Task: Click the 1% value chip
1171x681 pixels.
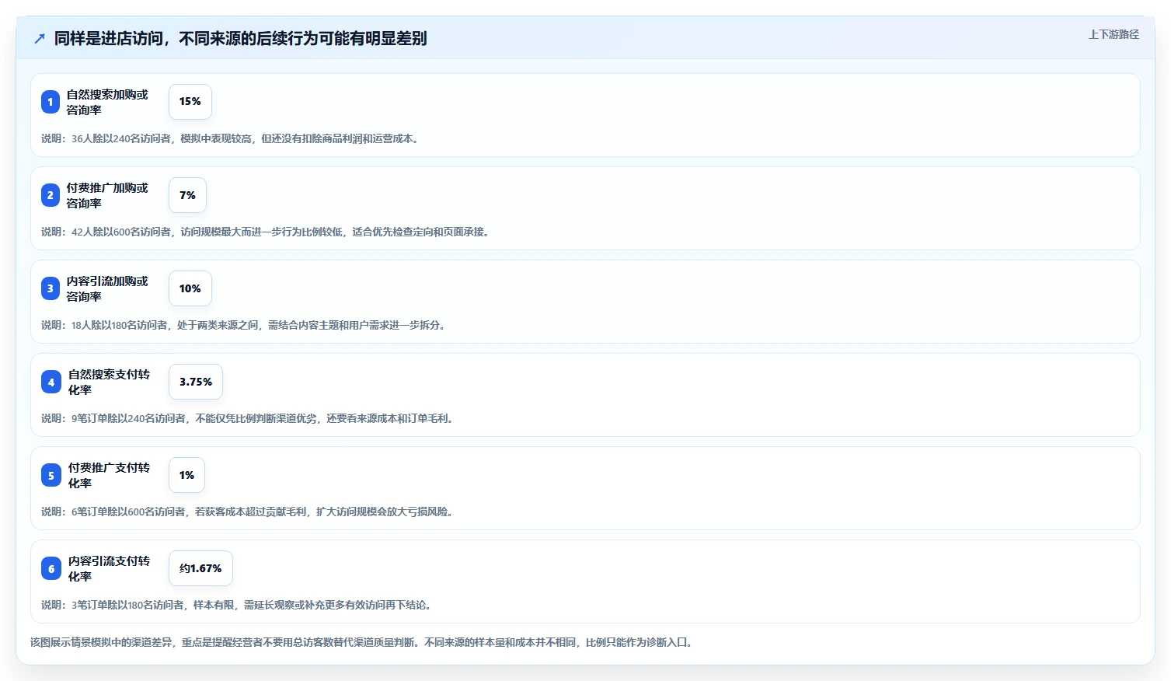Action: coord(187,475)
